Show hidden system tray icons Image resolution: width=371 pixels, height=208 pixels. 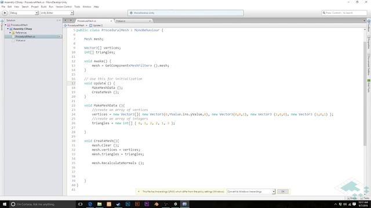point(335,204)
